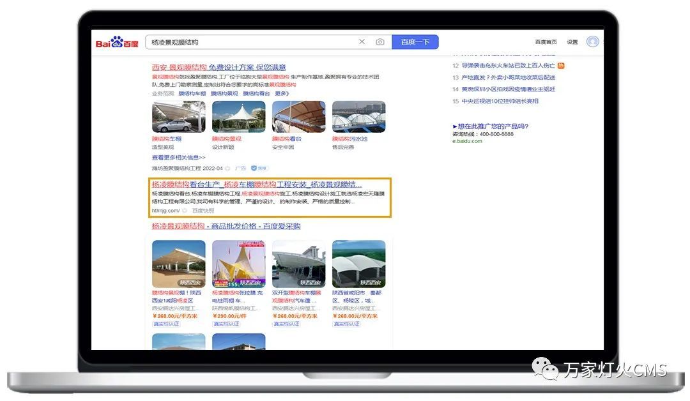Open 设置 settings menu
The height and width of the screenshot is (401, 690).
click(572, 42)
